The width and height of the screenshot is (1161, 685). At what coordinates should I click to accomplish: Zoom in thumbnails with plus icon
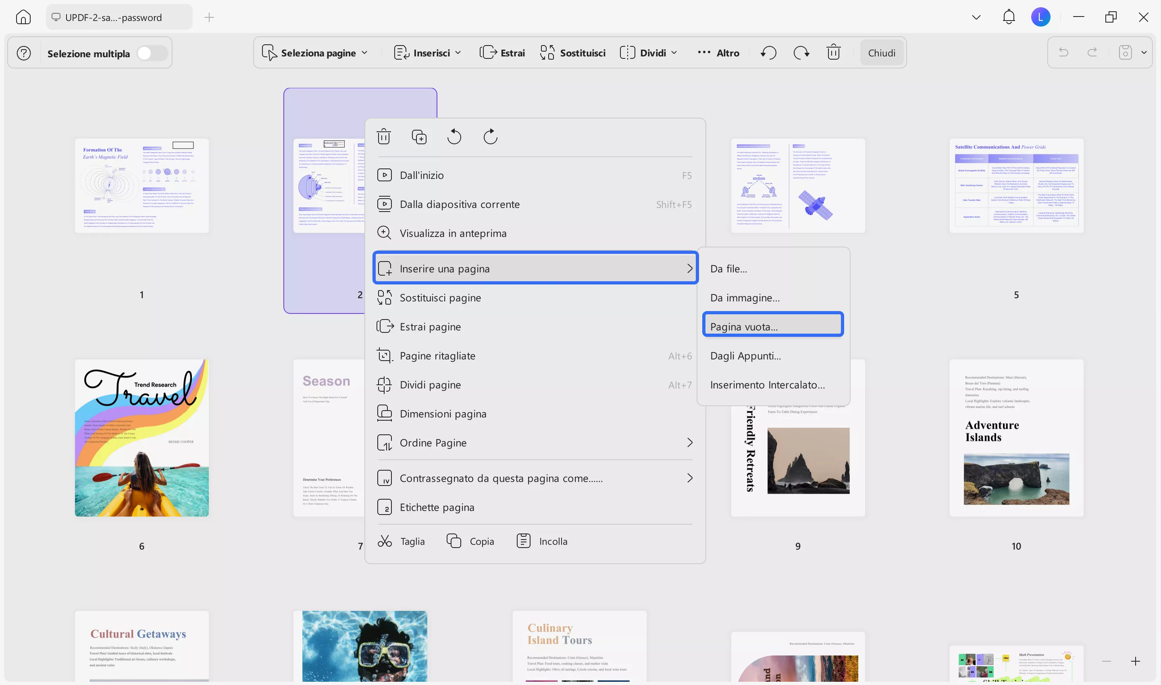click(x=1135, y=661)
